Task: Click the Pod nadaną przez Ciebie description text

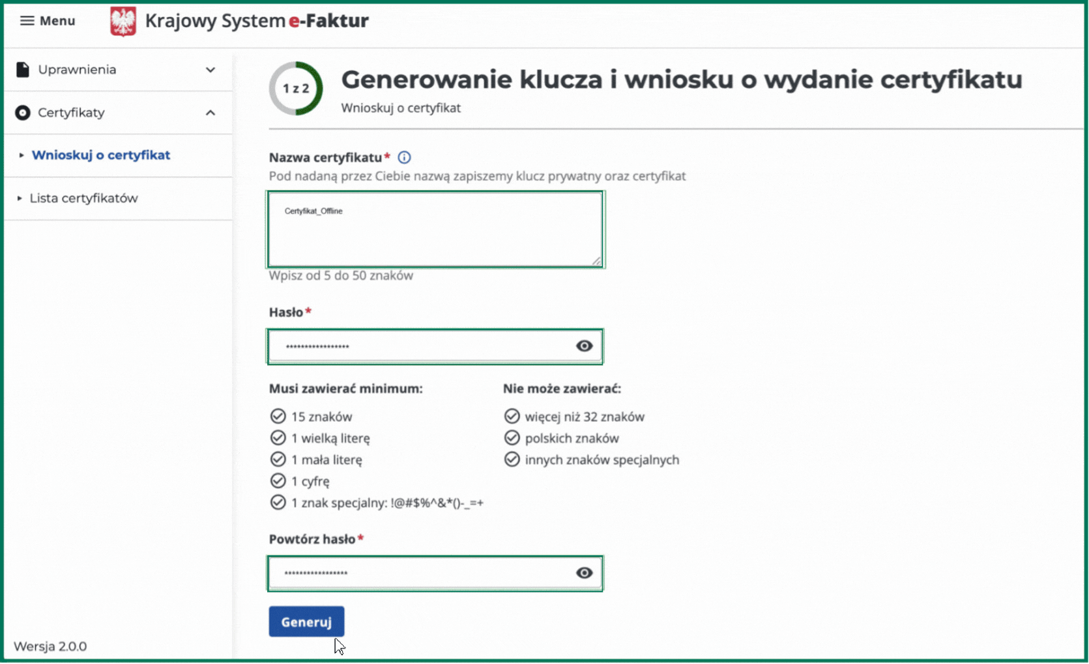Action: pos(477,176)
